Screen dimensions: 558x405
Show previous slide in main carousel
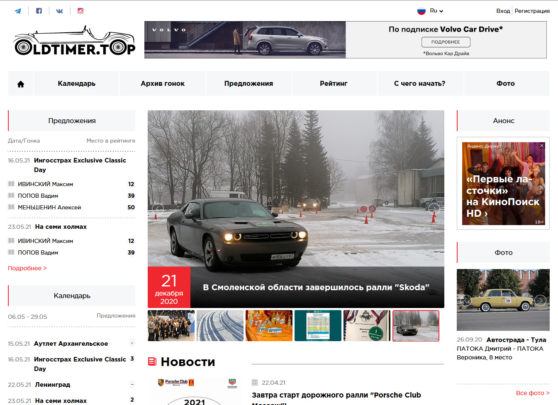[158, 209]
